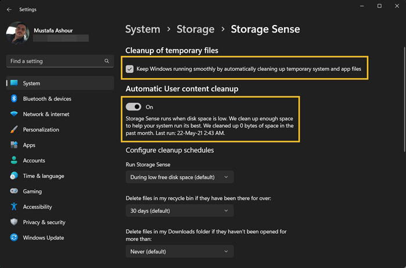Click the Gaming controller icon
Screen dimensions: 406x268
14,191
